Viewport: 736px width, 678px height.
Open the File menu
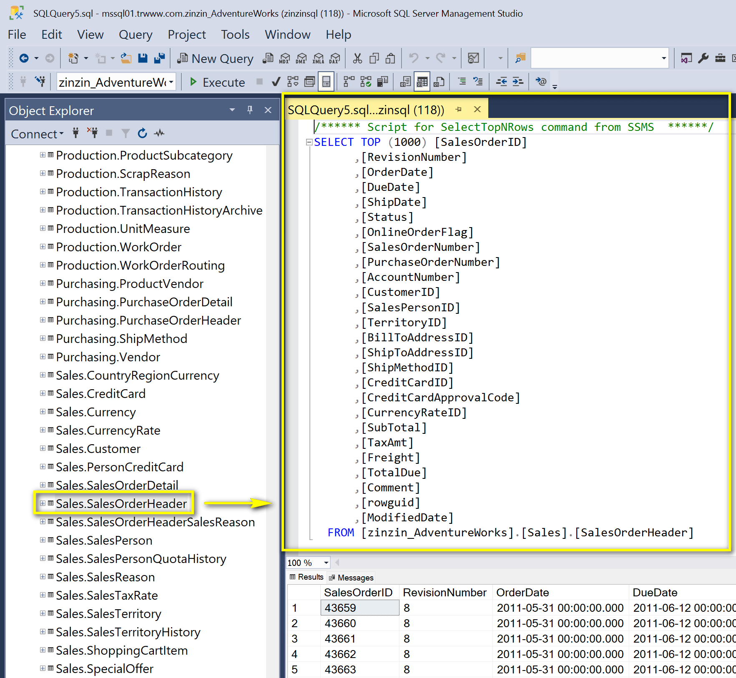[x=17, y=35]
